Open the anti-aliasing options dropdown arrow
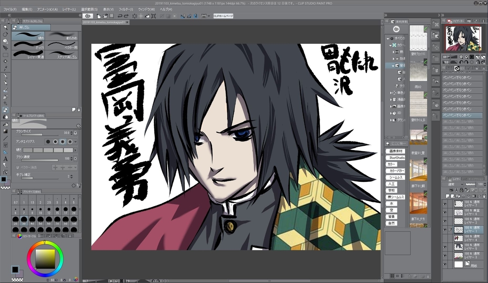The height and width of the screenshot is (283, 488). tap(76, 142)
